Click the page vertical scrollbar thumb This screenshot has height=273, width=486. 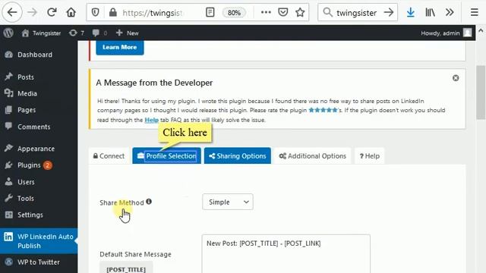(481, 93)
